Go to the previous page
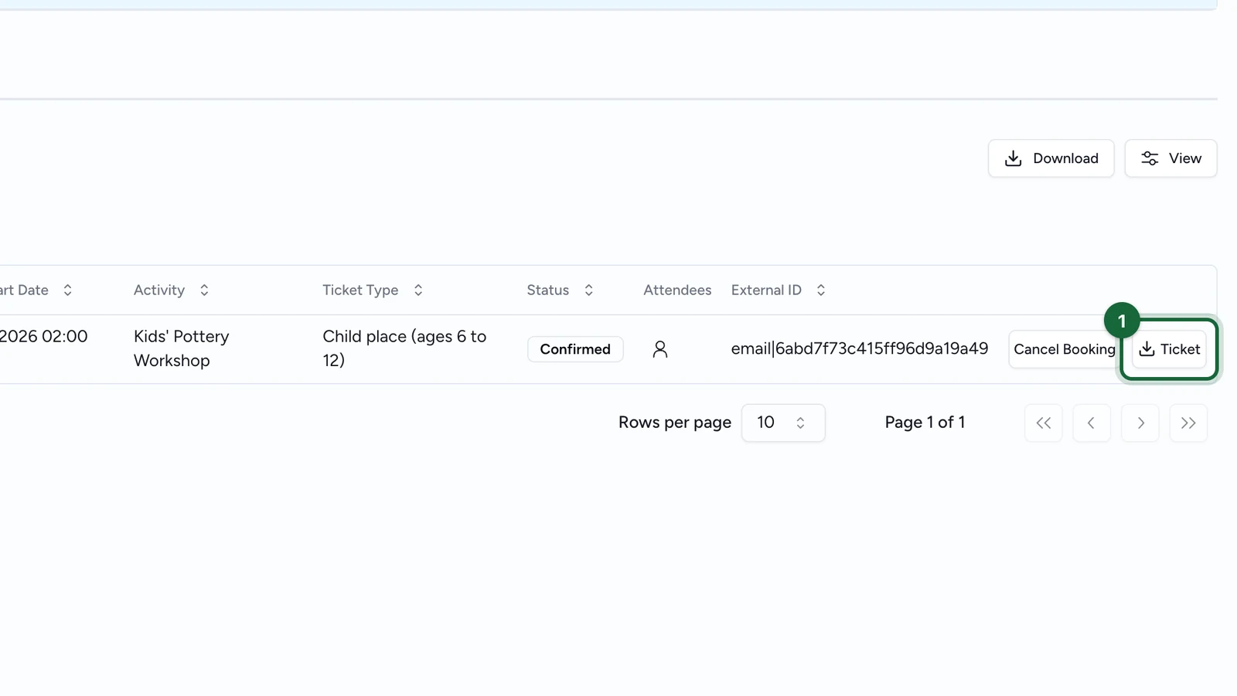1237x696 pixels. tap(1092, 423)
